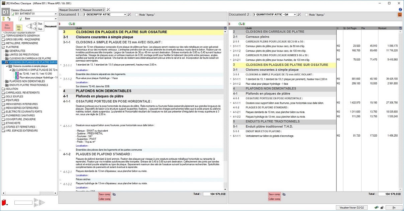Viewport: 404px width, 211px height.
Task: Collapse Cloisons courantes à simple plaque tree node
Action: pyautogui.click(x=7, y=66)
